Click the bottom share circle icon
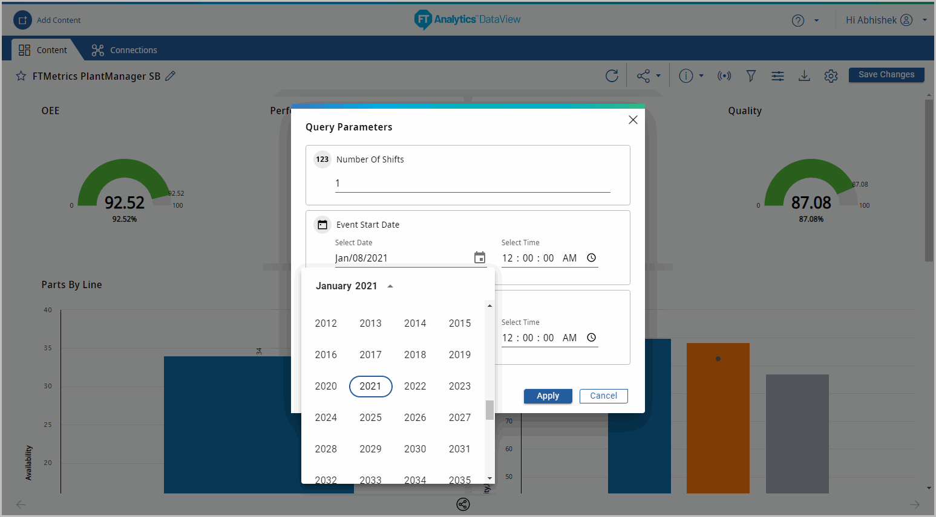Image resolution: width=936 pixels, height=517 pixels. coord(463,504)
